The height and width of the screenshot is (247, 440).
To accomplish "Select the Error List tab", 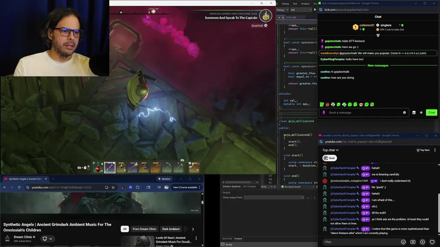I will [227, 238].
